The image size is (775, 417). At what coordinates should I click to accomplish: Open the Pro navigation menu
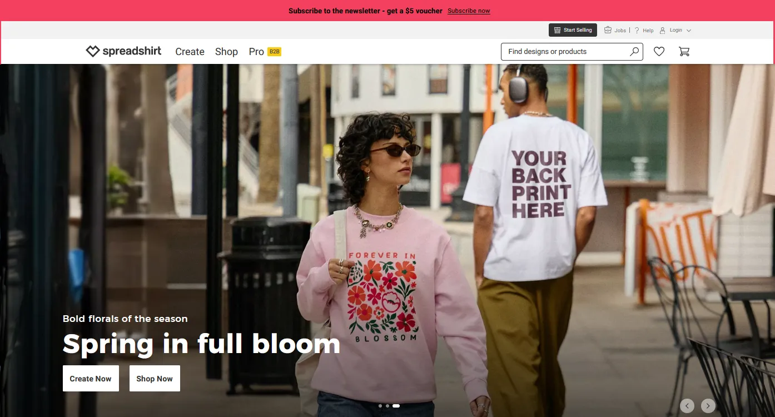point(256,51)
